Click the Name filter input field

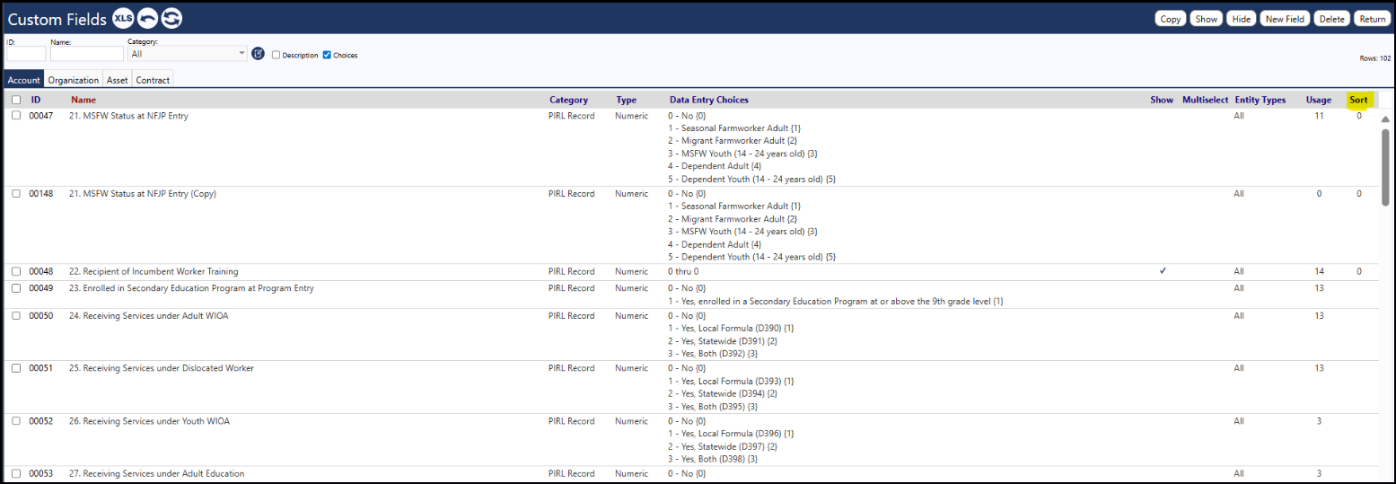[87, 54]
